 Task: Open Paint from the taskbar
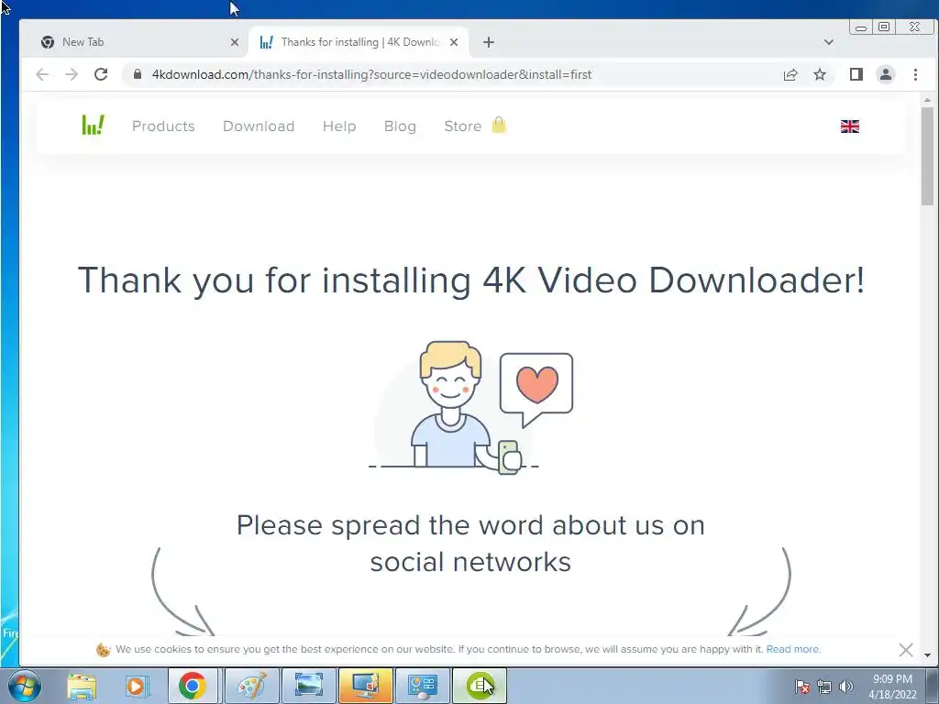[x=252, y=686]
